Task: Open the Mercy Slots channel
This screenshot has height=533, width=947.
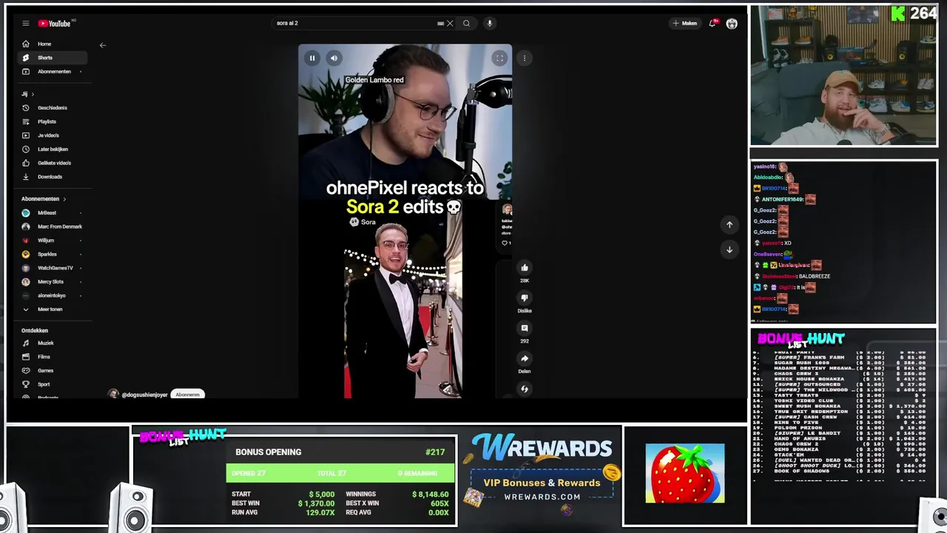Action: tap(52, 282)
